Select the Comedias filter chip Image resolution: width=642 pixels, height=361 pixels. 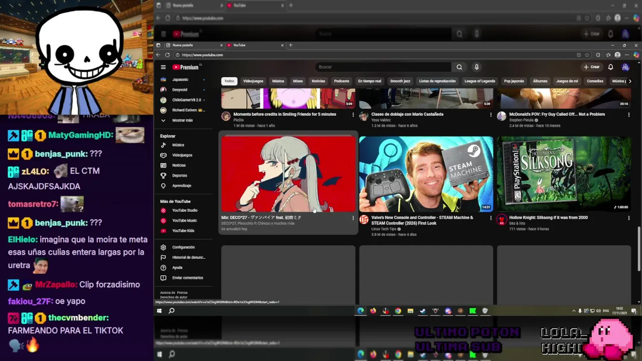pyautogui.click(x=595, y=81)
